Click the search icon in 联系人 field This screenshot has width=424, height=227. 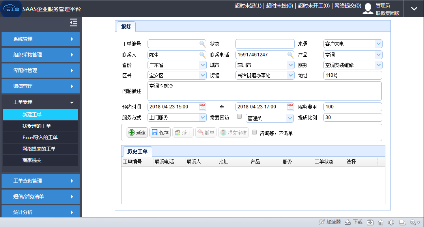[x=202, y=55]
